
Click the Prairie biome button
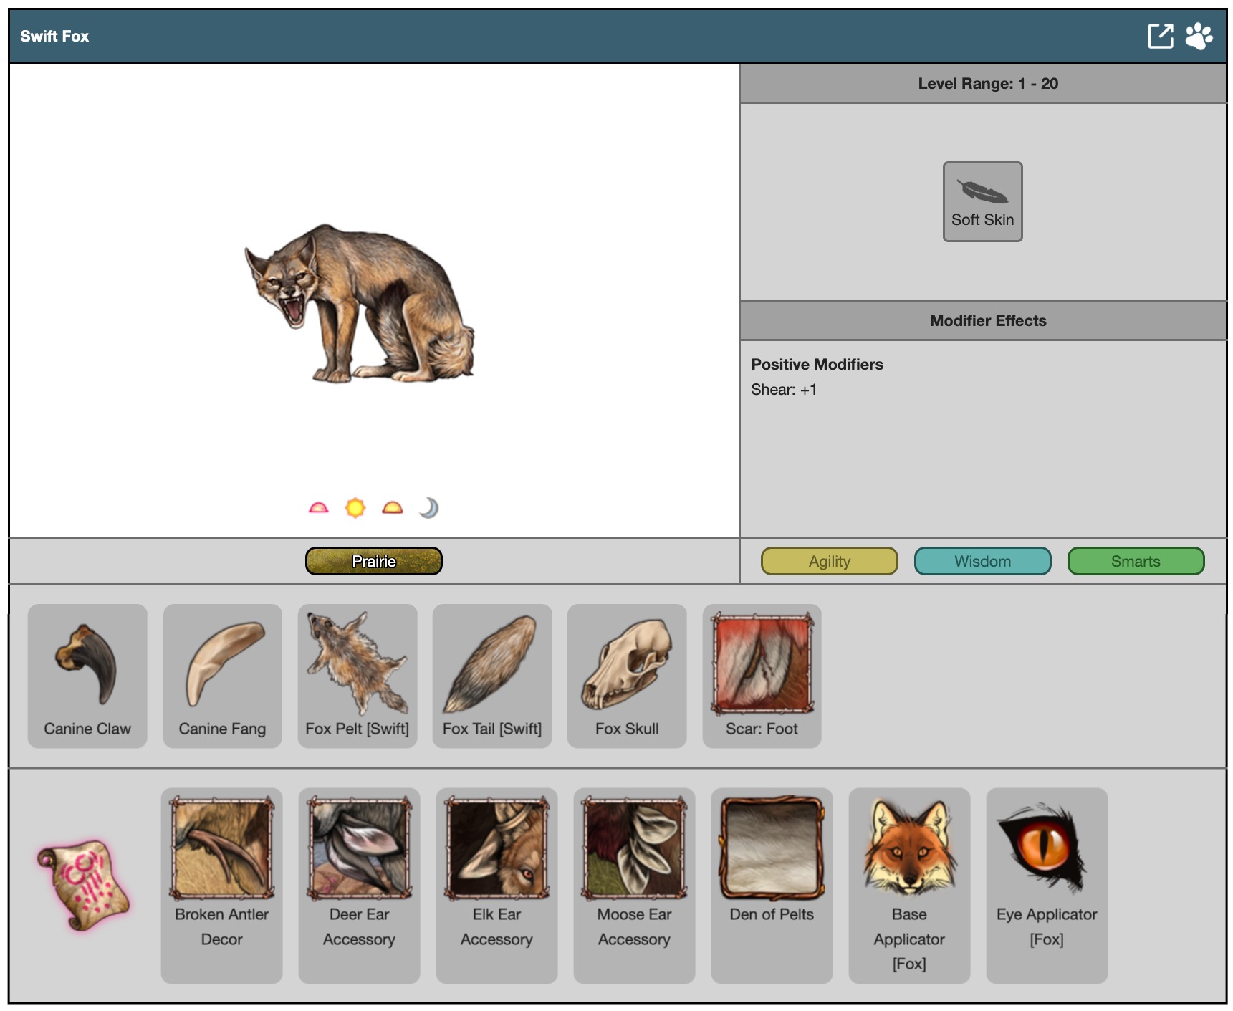coord(373,561)
